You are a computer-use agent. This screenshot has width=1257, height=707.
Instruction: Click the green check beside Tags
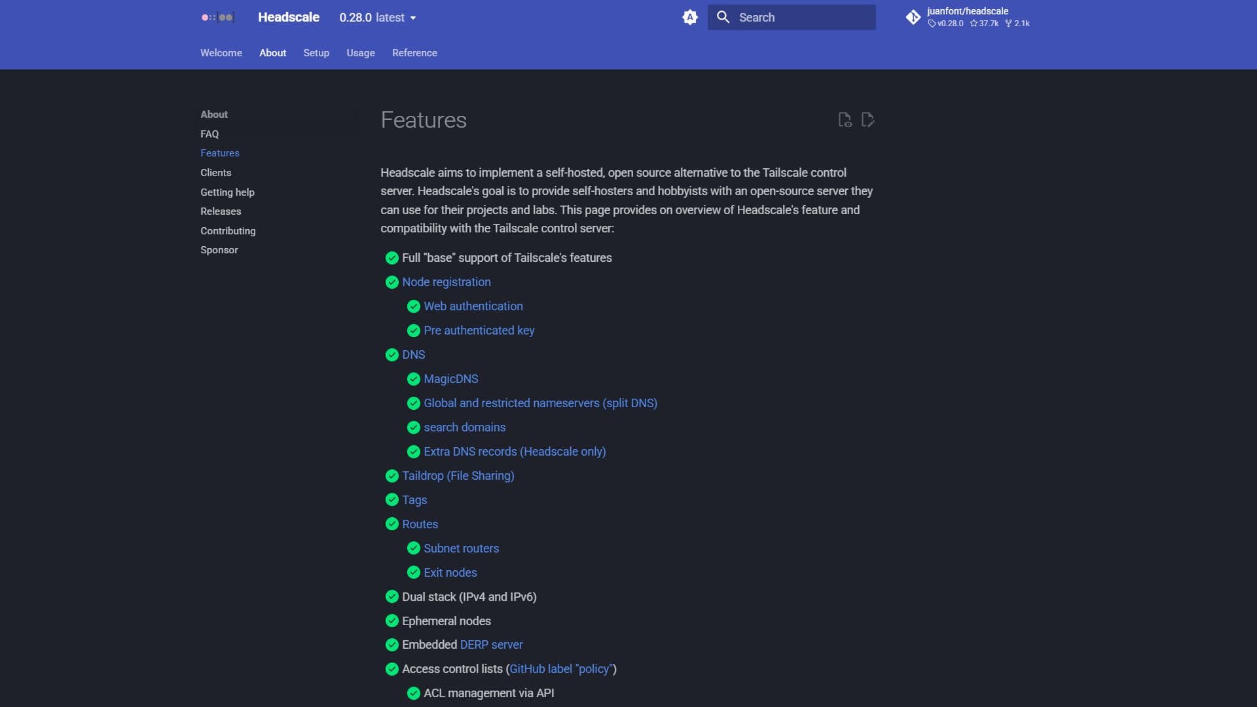click(x=392, y=500)
